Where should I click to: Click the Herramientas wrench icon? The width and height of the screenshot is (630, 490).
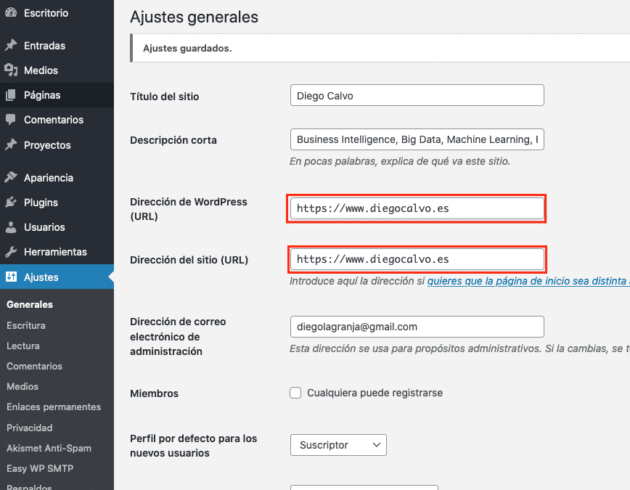[x=11, y=252]
